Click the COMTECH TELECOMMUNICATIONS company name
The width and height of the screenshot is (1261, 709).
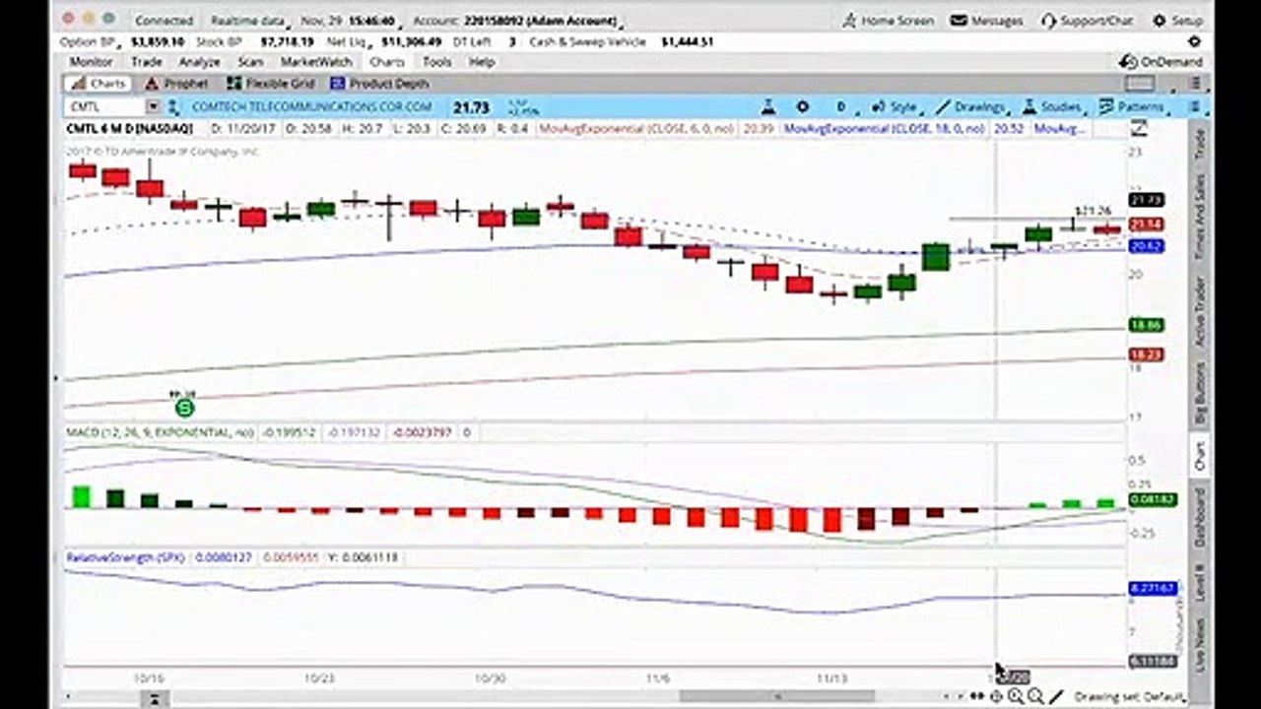(x=312, y=107)
